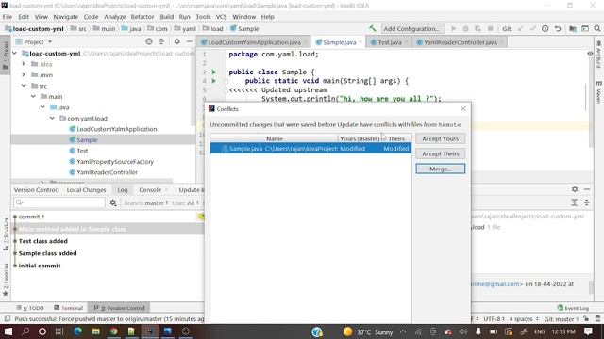Collapse the main folder
The width and height of the screenshot is (604, 339).
33,96
